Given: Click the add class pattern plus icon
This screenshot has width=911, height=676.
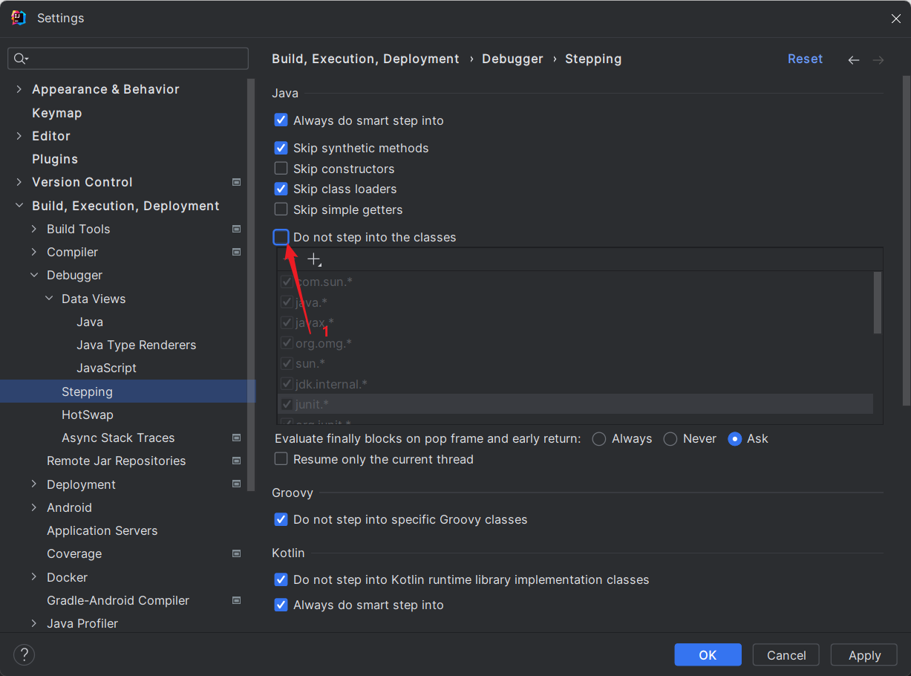Looking at the screenshot, I should coord(314,259).
